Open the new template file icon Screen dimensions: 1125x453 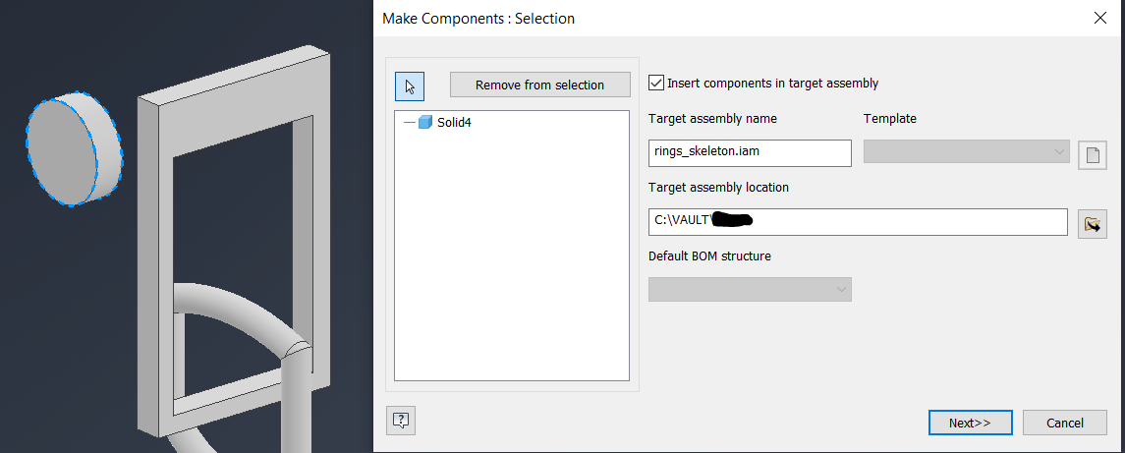[1092, 155]
